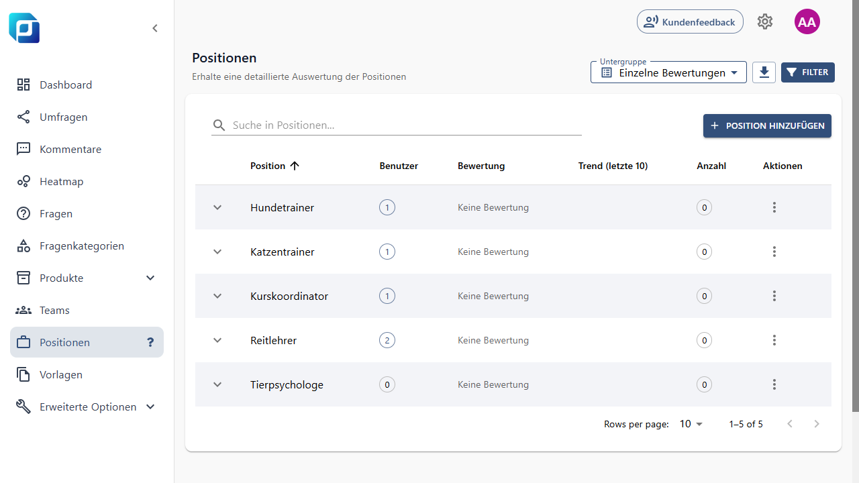Go to previous page arrow
Screen dimensions: 859x483
(790, 424)
